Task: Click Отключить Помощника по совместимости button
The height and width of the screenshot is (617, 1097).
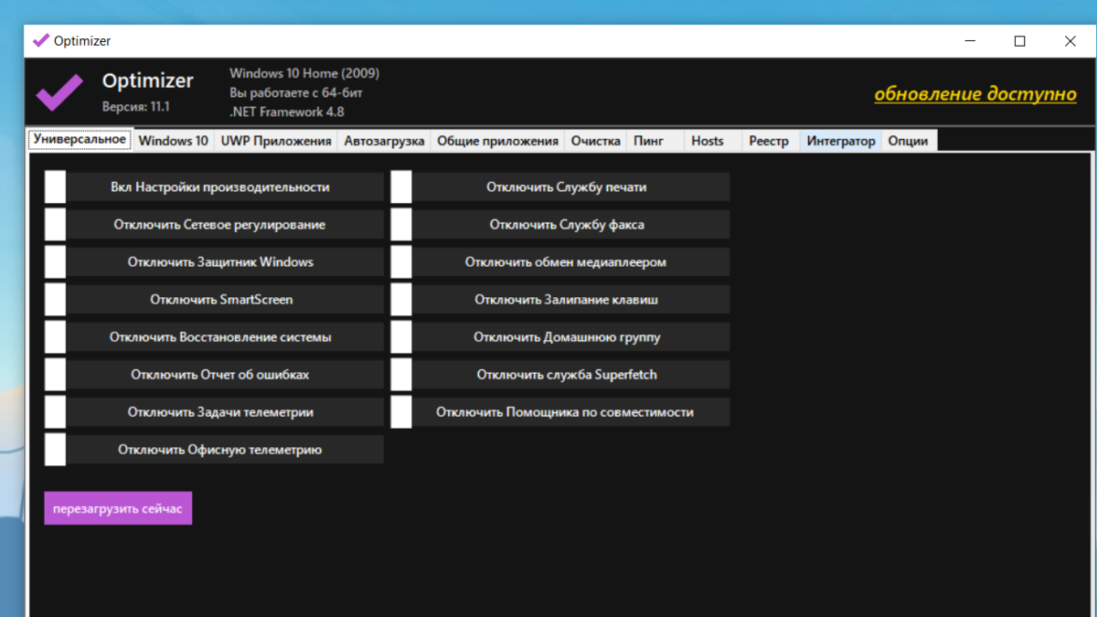Action: [570, 412]
